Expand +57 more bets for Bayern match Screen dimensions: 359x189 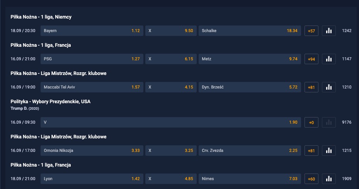tap(311, 31)
